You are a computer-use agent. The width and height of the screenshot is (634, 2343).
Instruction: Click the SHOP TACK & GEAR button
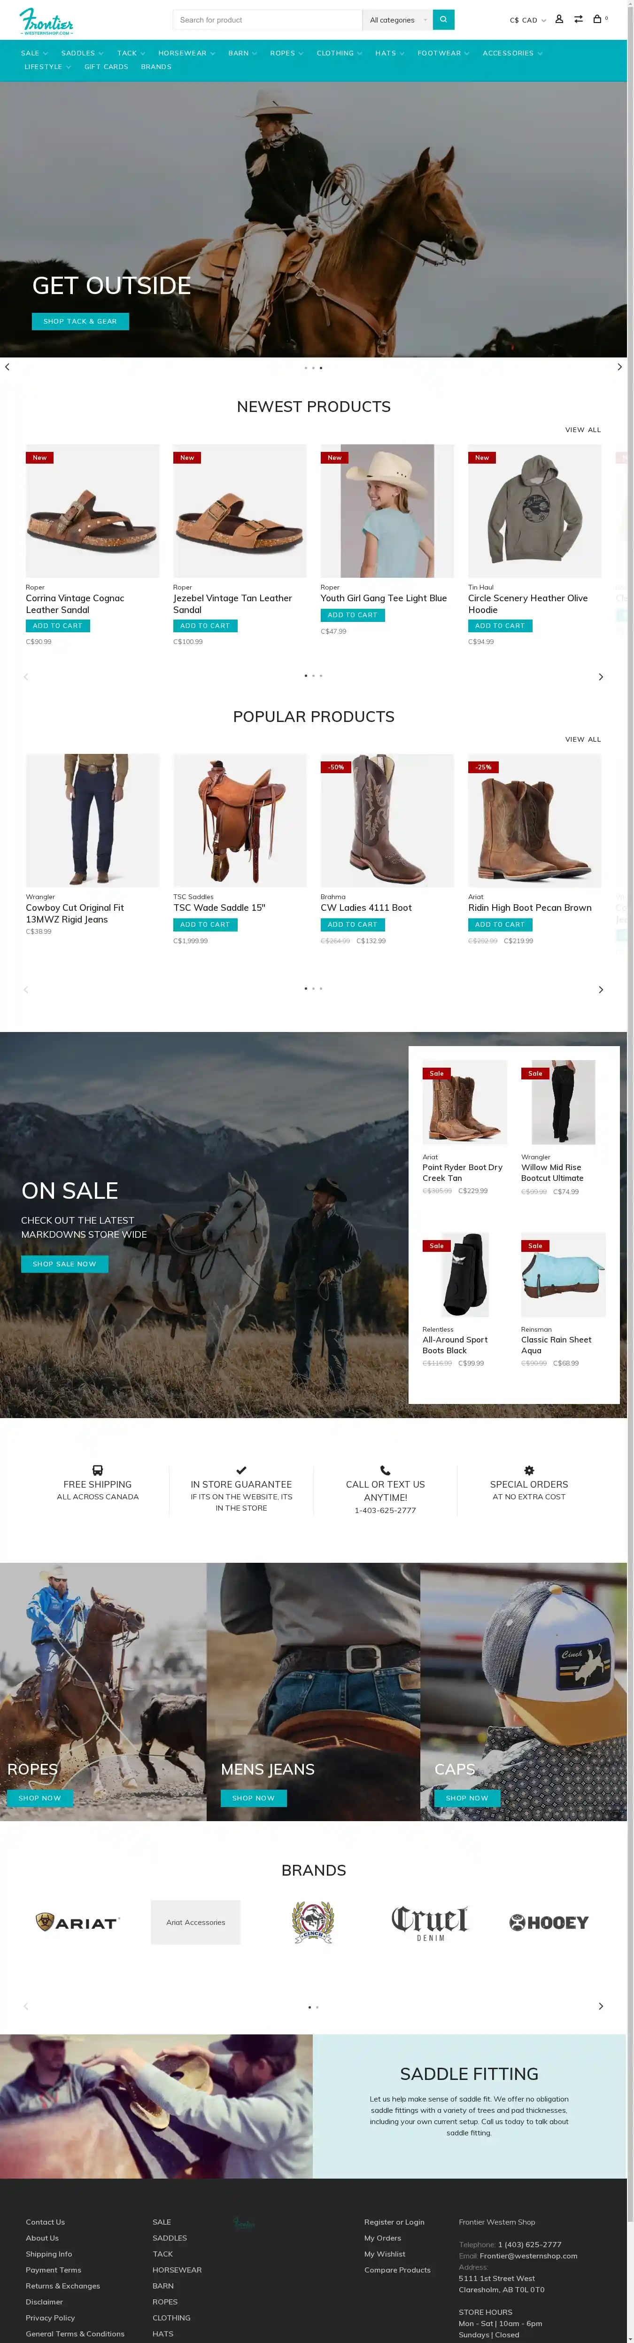point(80,321)
